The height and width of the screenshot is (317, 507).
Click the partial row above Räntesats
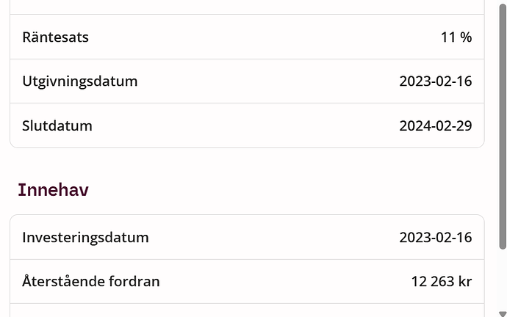[x=247, y=7]
